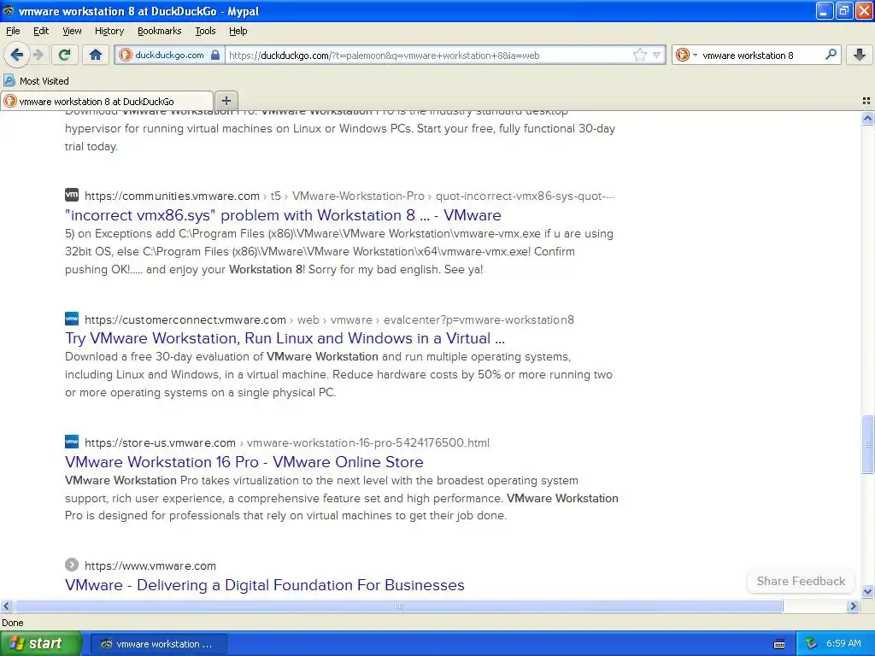
Task: Bookmark this page with the star icon
Action: (639, 55)
